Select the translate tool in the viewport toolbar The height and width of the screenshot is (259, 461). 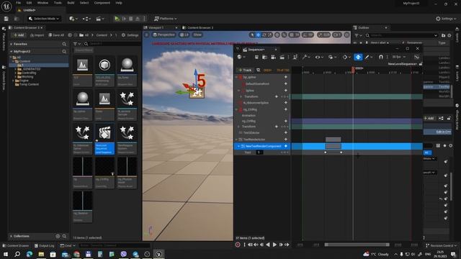point(258,35)
